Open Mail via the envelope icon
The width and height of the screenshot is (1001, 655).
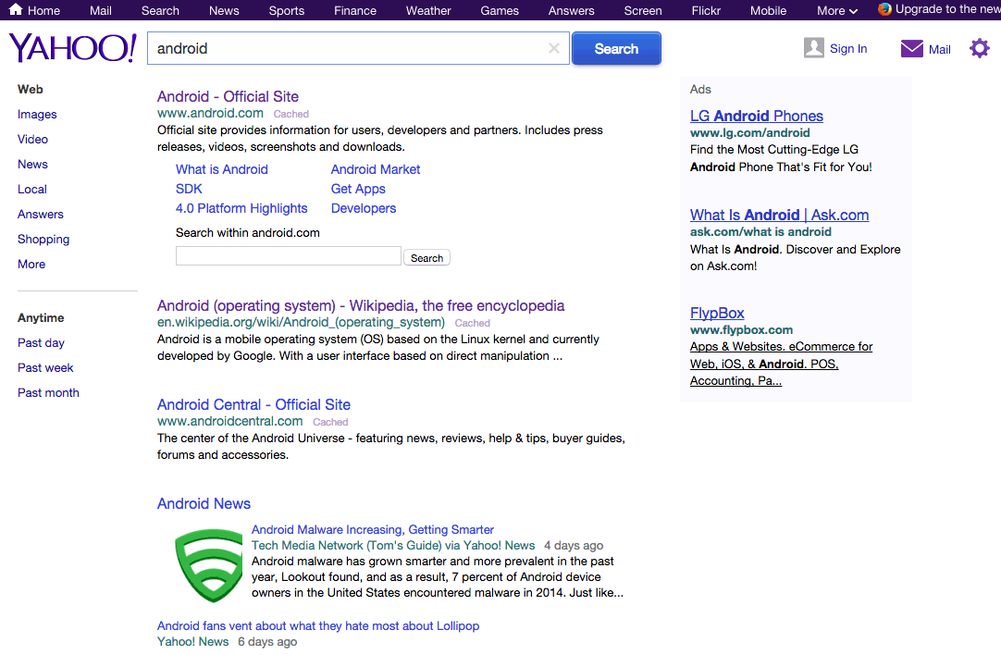[911, 48]
